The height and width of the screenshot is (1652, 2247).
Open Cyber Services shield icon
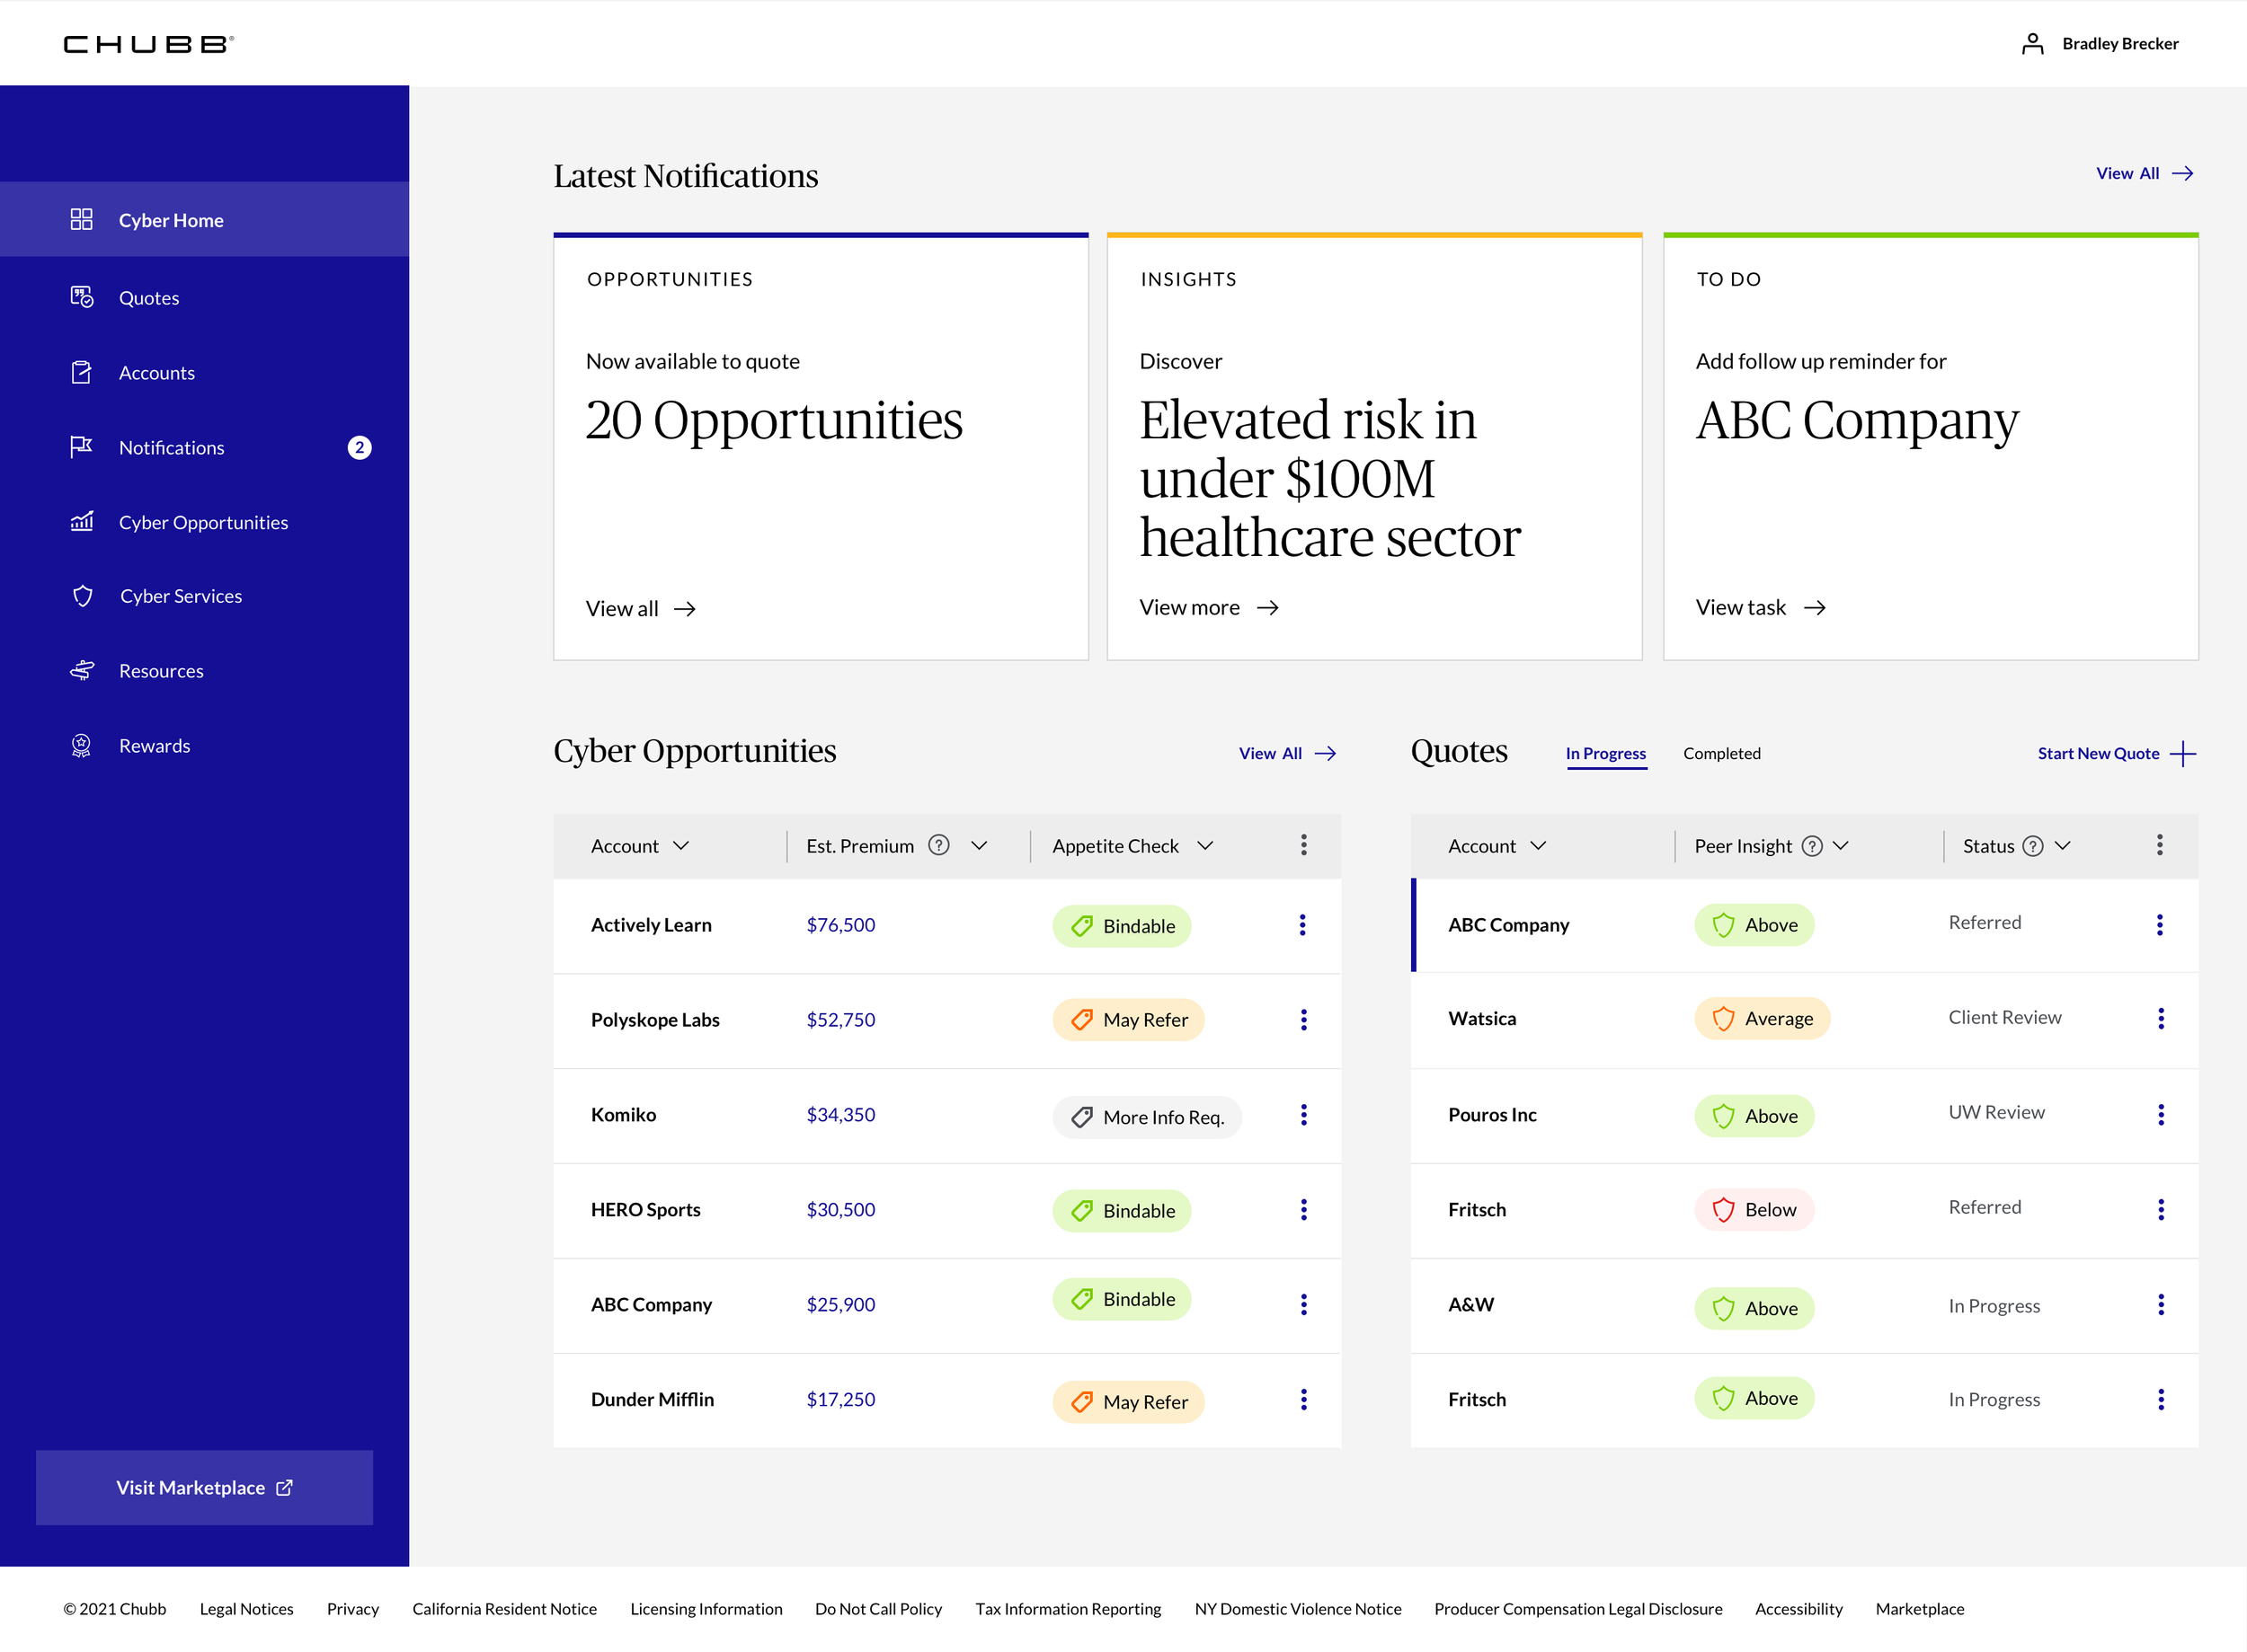tap(83, 596)
